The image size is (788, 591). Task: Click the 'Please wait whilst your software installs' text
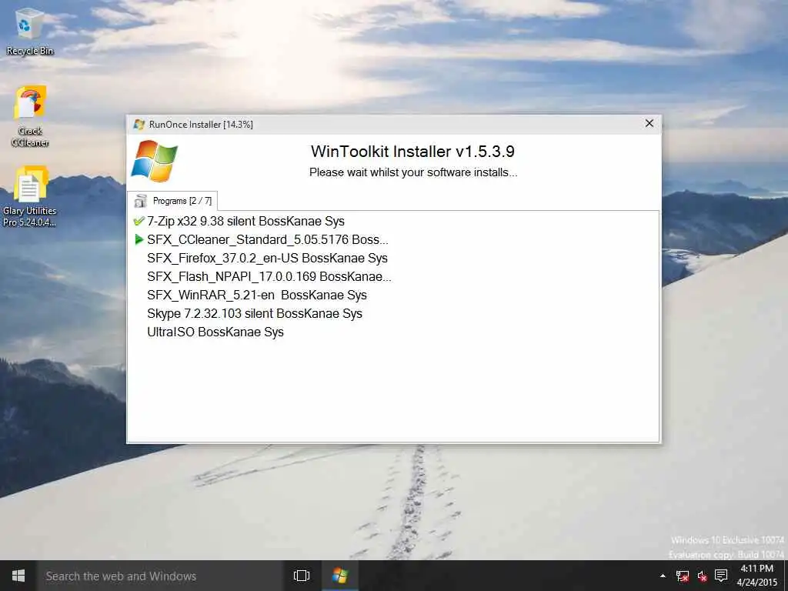(x=413, y=172)
